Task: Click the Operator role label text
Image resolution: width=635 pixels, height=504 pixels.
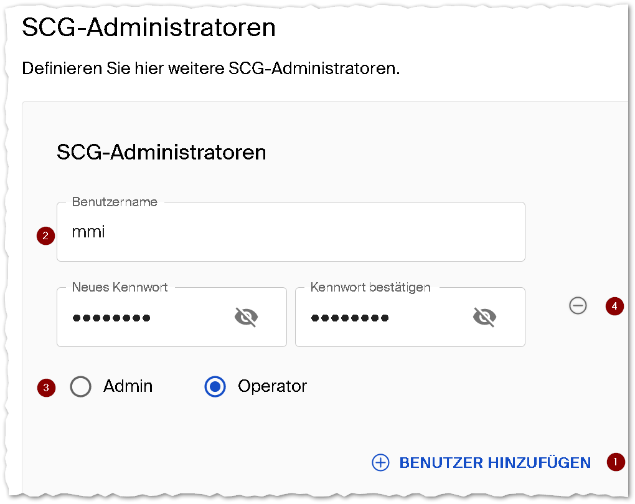Action: click(x=272, y=386)
